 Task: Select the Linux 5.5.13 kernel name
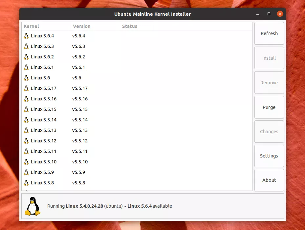point(44,130)
